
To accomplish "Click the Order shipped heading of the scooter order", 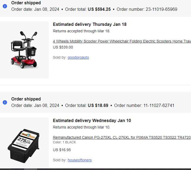I will 26,3.
